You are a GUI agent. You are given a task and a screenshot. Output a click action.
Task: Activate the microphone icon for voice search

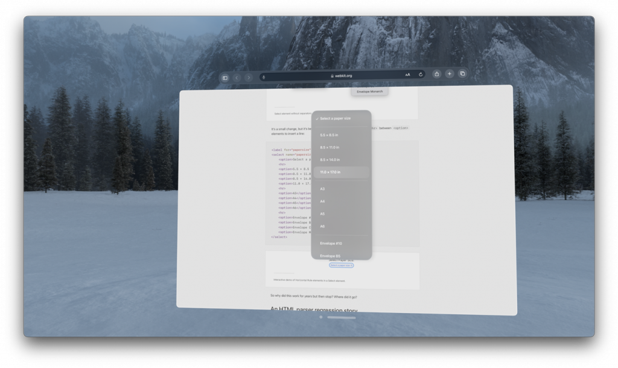tap(264, 75)
